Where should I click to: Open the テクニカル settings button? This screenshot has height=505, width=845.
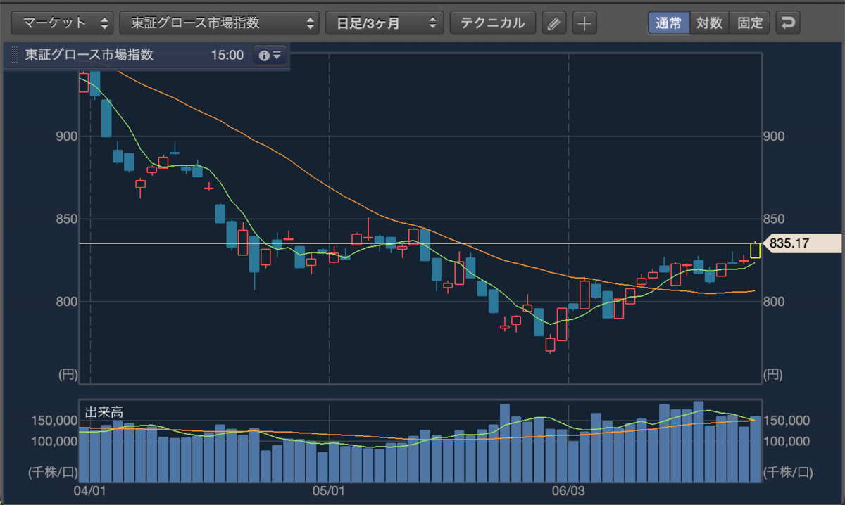[x=493, y=23]
